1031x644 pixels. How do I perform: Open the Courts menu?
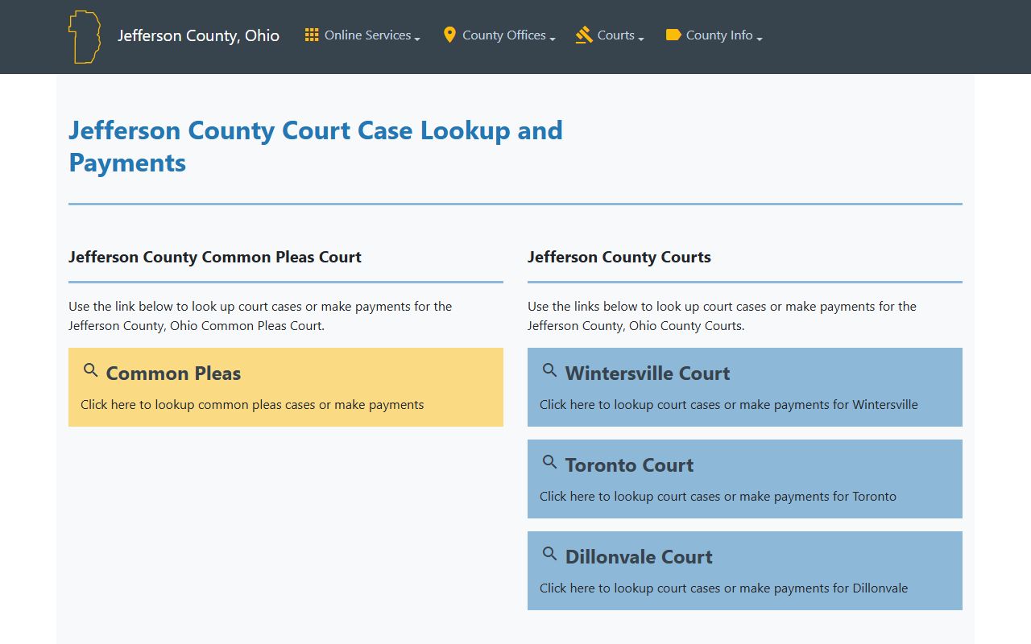click(x=610, y=35)
